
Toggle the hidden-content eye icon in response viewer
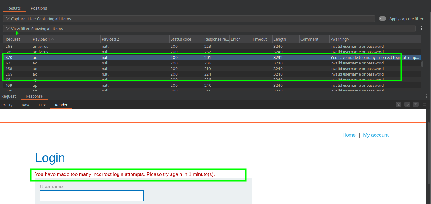point(398,104)
